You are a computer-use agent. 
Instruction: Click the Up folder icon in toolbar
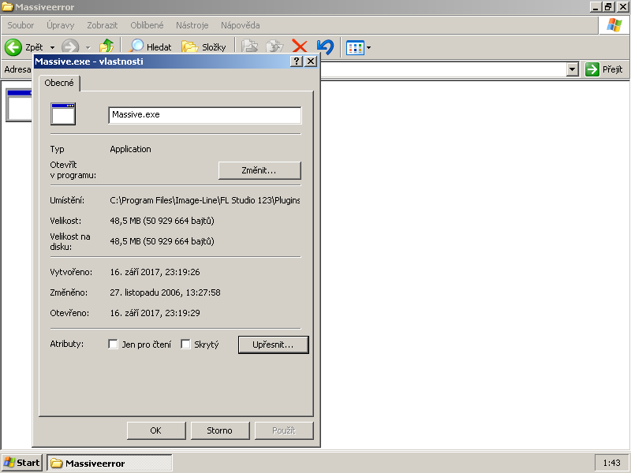tap(106, 47)
